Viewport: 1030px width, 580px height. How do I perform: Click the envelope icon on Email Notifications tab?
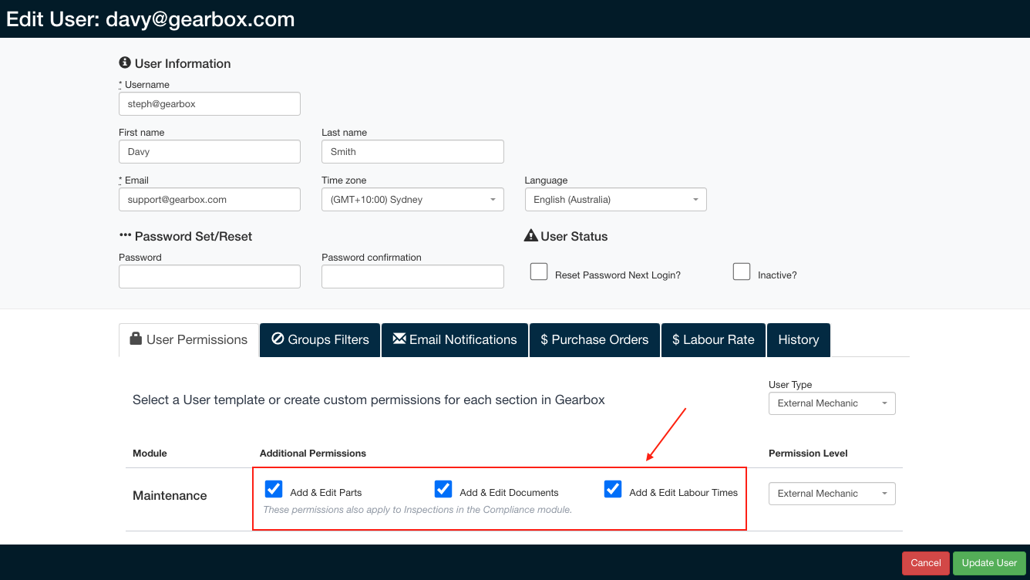[400, 339]
